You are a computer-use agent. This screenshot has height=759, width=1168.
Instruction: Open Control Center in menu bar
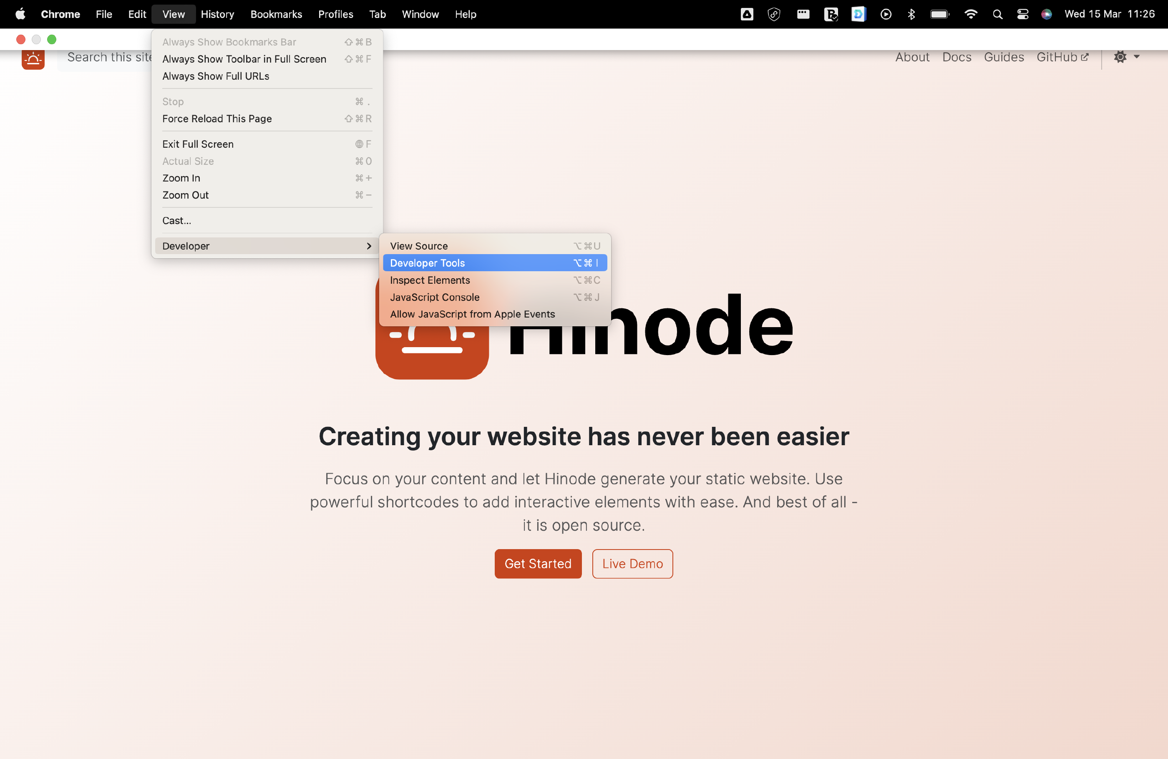(x=1023, y=14)
